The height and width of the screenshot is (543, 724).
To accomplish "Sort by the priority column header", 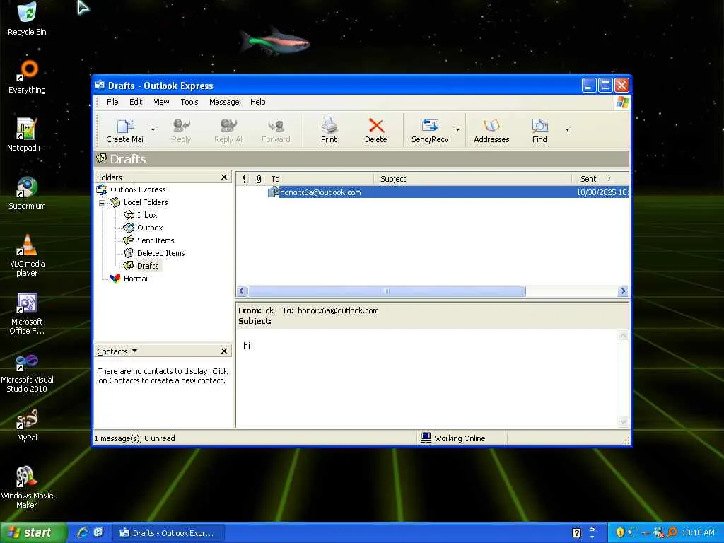I will [244, 179].
